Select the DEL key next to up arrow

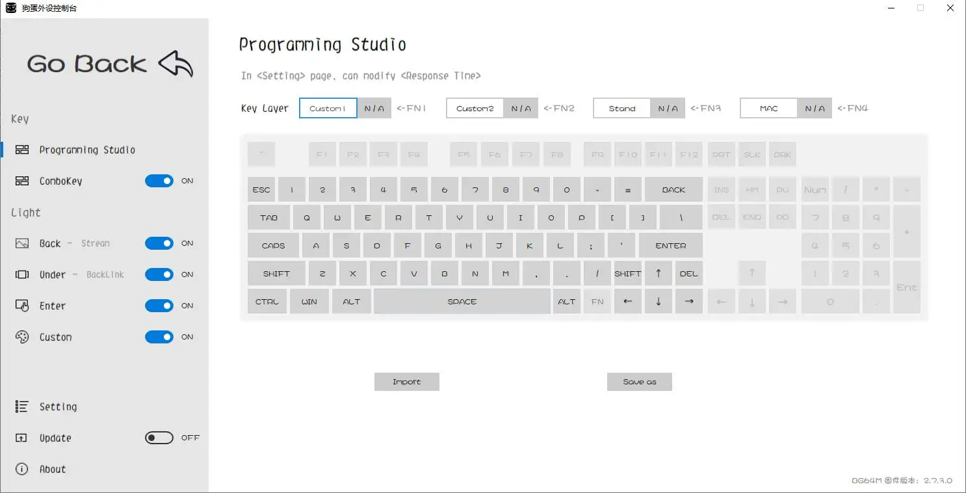689,274
